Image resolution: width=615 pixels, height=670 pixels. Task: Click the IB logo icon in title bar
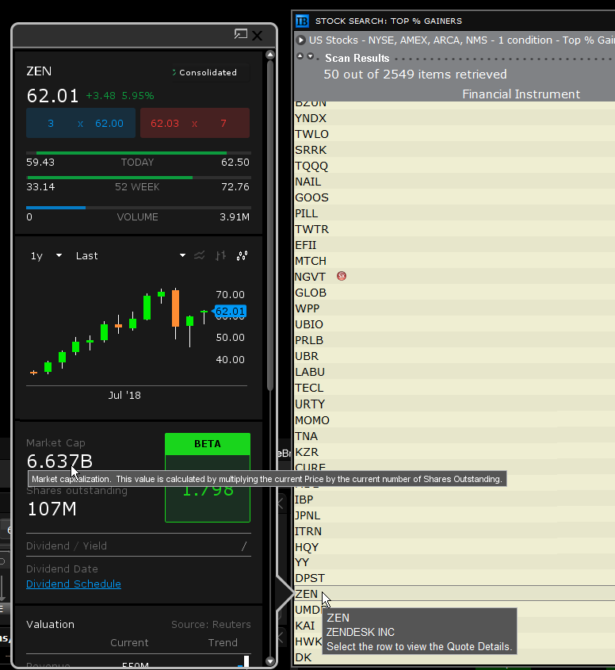click(302, 21)
